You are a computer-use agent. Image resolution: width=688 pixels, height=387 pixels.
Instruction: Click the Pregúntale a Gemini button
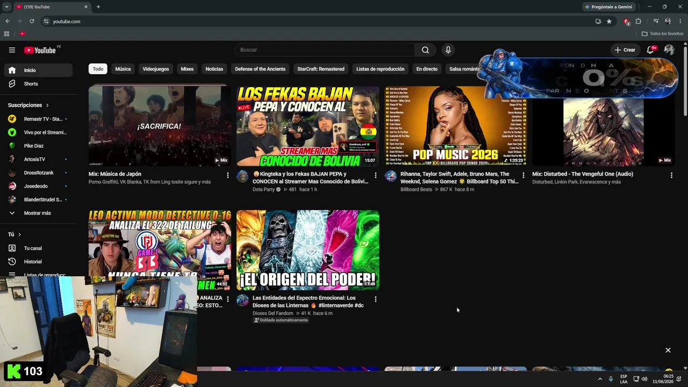pyautogui.click(x=609, y=7)
